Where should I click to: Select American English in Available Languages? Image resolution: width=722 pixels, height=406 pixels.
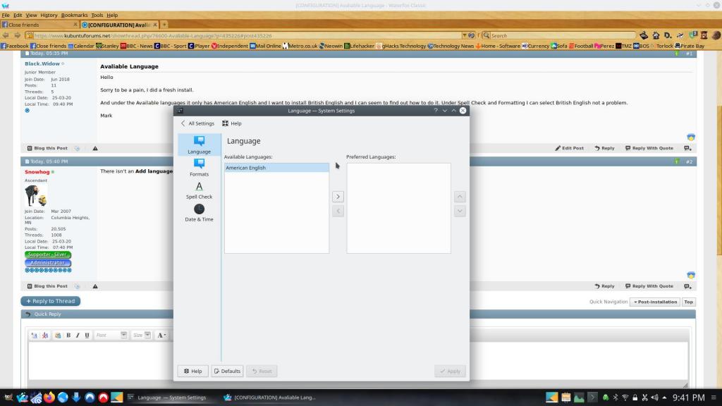click(x=276, y=168)
